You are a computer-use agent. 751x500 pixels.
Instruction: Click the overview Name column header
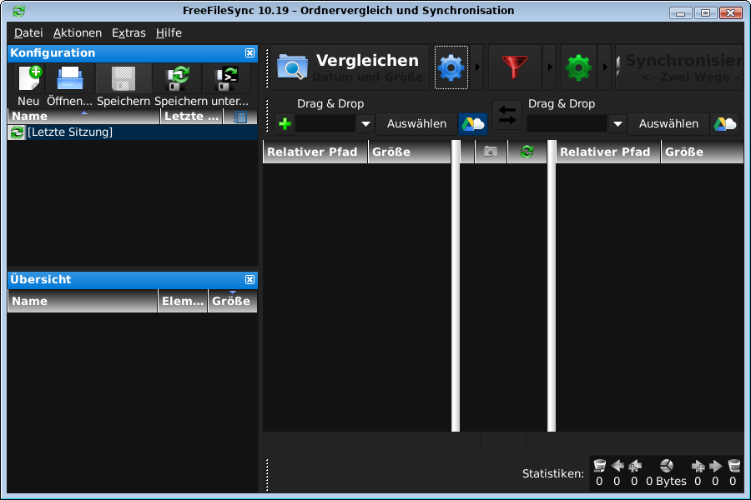click(x=83, y=301)
